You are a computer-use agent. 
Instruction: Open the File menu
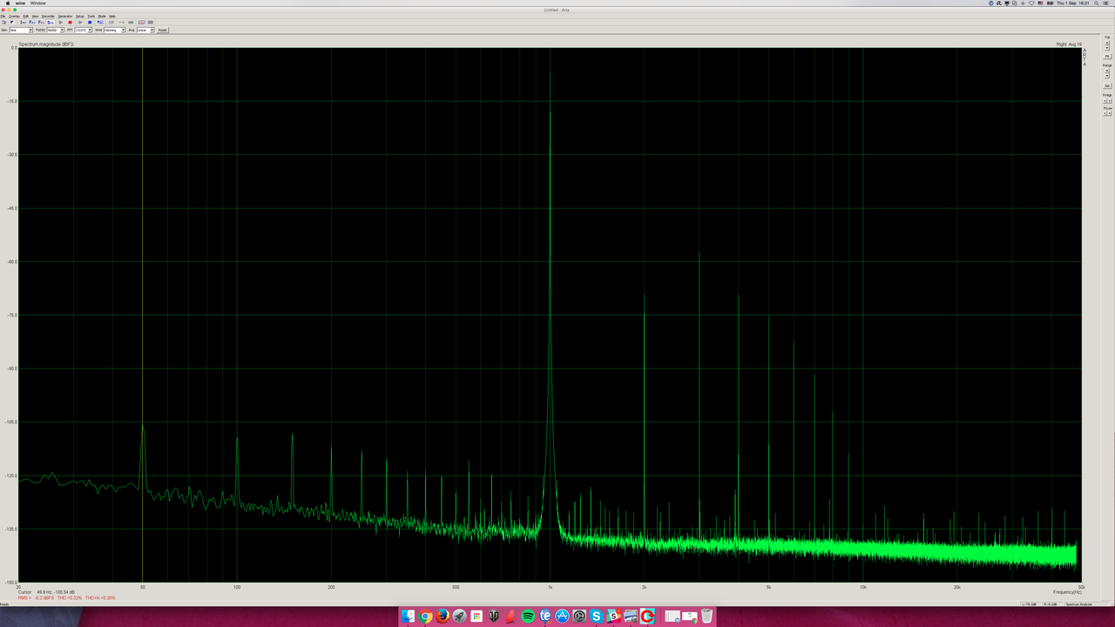pyautogui.click(x=3, y=17)
